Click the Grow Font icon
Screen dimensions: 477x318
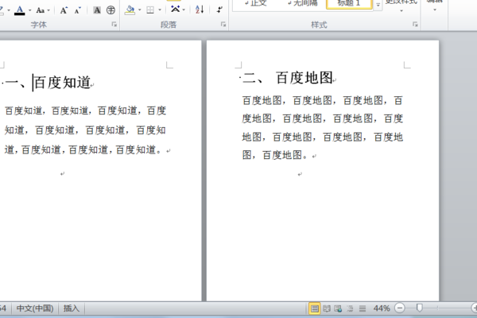point(64,10)
